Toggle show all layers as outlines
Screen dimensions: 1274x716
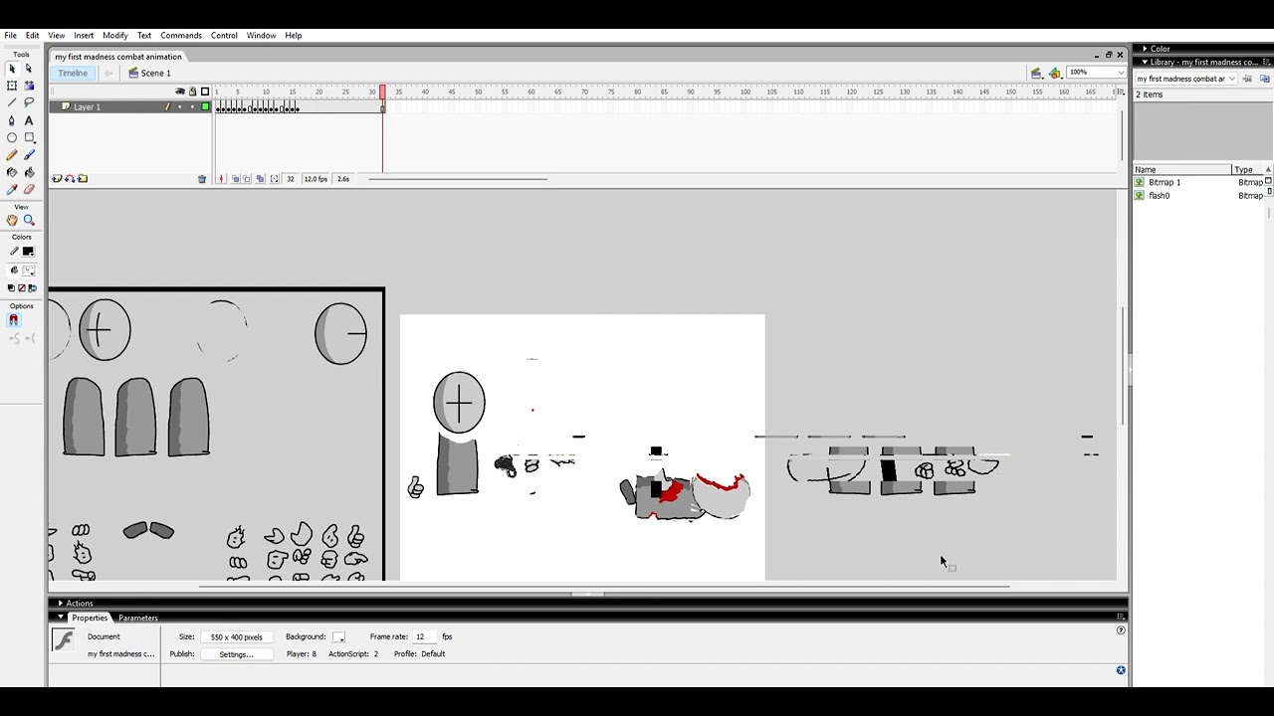click(x=205, y=91)
